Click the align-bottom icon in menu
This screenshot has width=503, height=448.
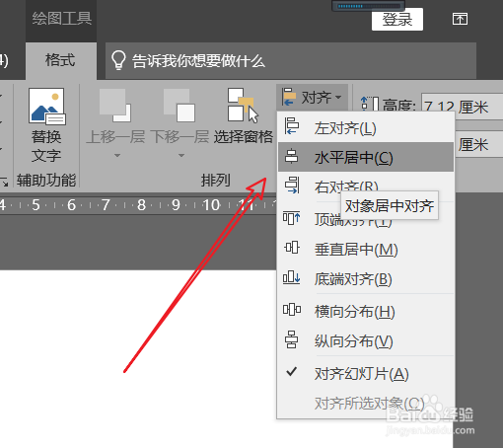[x=291, y=277]
